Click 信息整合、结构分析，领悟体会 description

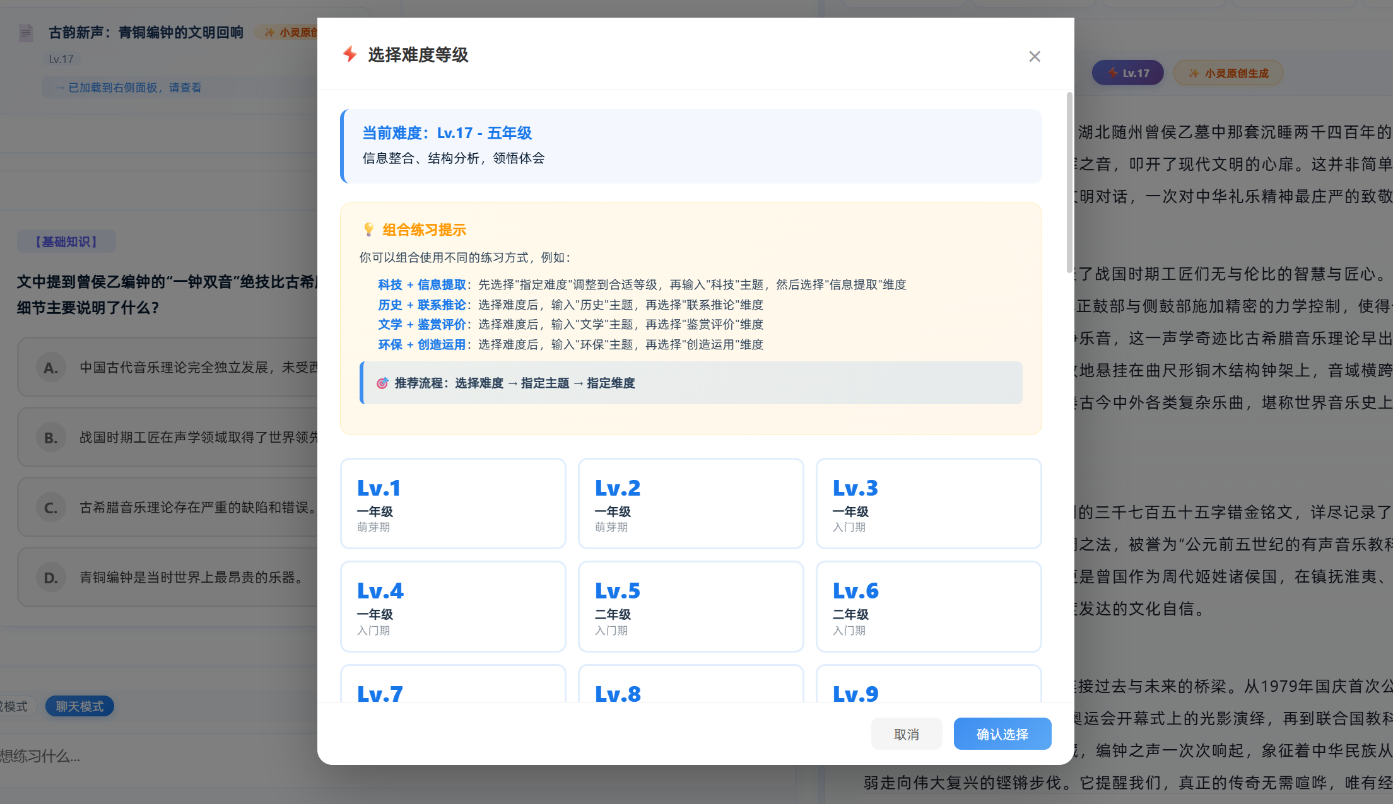point(454,158)
